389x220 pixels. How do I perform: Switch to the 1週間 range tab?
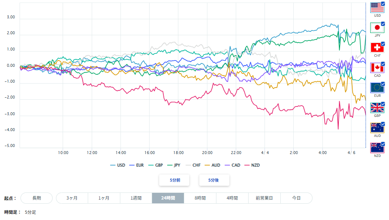(136, 198)
